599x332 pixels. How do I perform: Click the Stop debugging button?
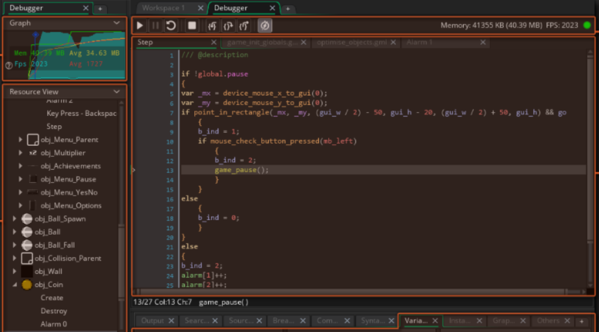click(192, 26)
